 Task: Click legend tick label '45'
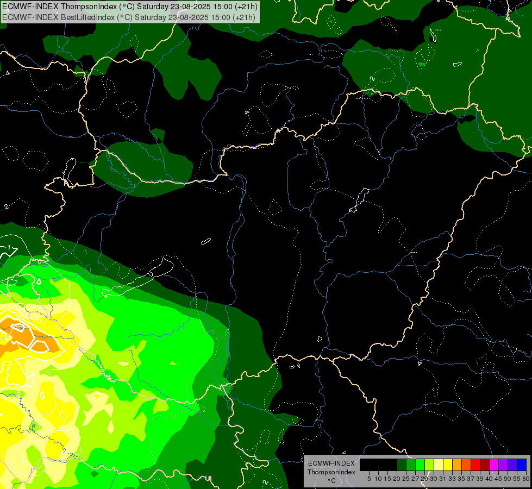click(x=499, y=479)
